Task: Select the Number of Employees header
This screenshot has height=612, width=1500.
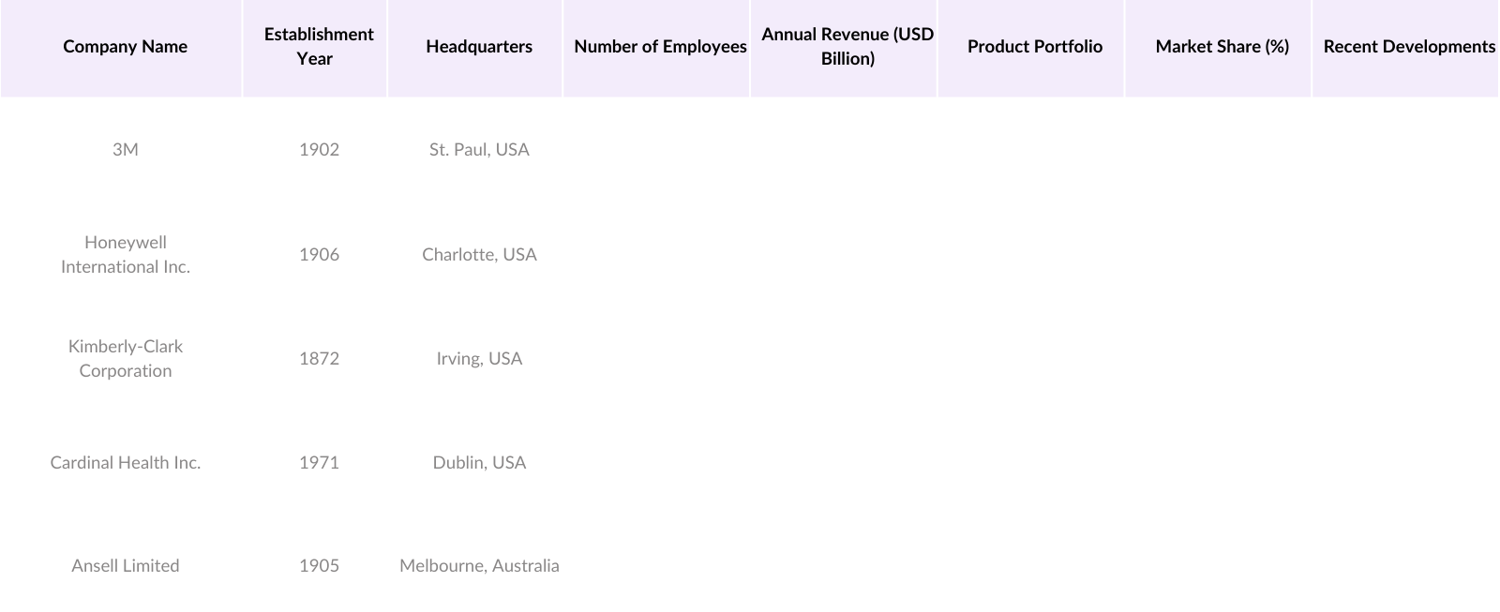Action: pyautogui.click(x=660, y=47)
